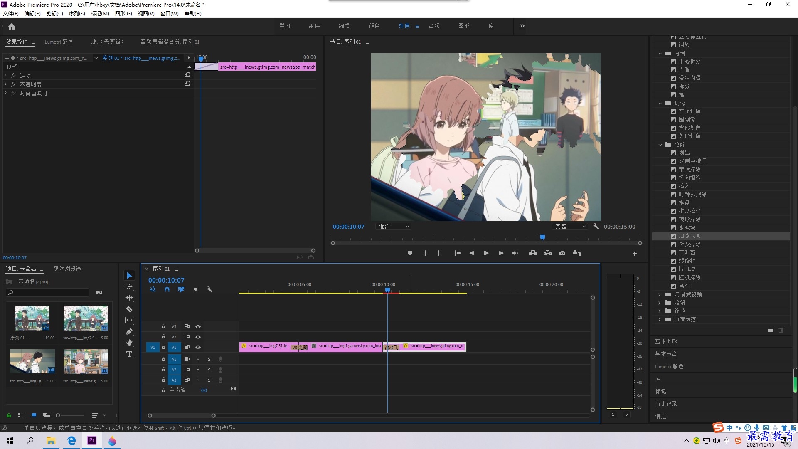Screen dimensions: 798x449
Task: Expand the Opacity effect properties
Action: click(6, 84)
